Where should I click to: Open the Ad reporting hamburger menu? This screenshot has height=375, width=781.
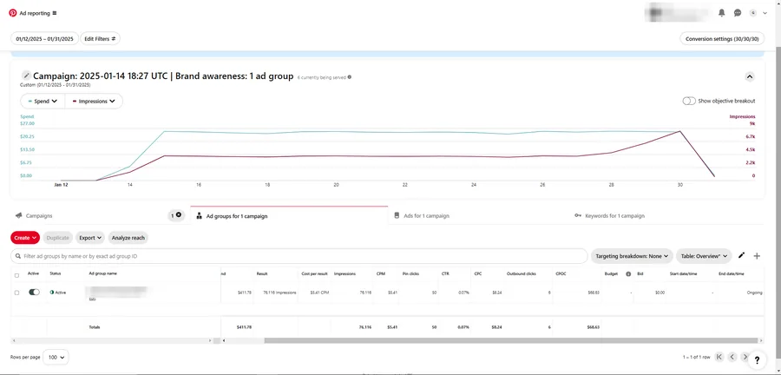point(55,13)
